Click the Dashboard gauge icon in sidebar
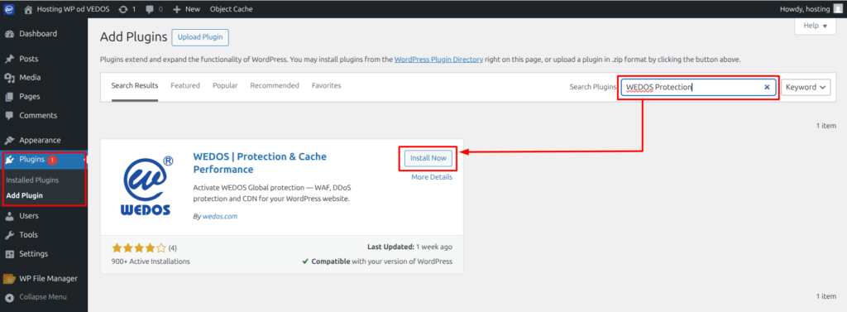Viewport: 847px width, 312px height. [9, 34]
